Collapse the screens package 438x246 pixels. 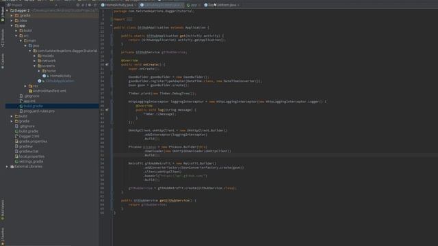tap(35, 66)
